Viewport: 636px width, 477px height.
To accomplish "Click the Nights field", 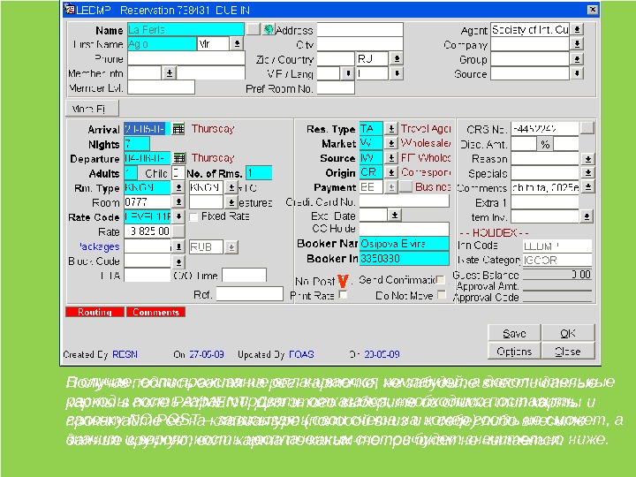I will coord(137,144).
